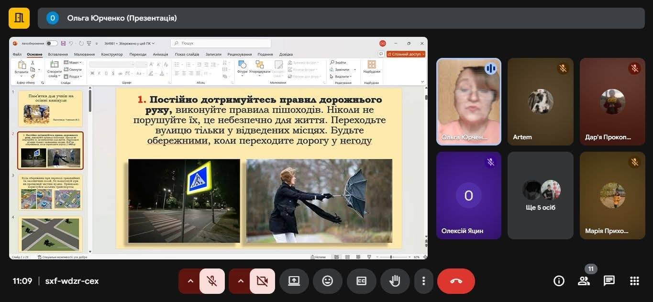
Task: Open the Показ слайдів ribbon tab
Action: 187,55
